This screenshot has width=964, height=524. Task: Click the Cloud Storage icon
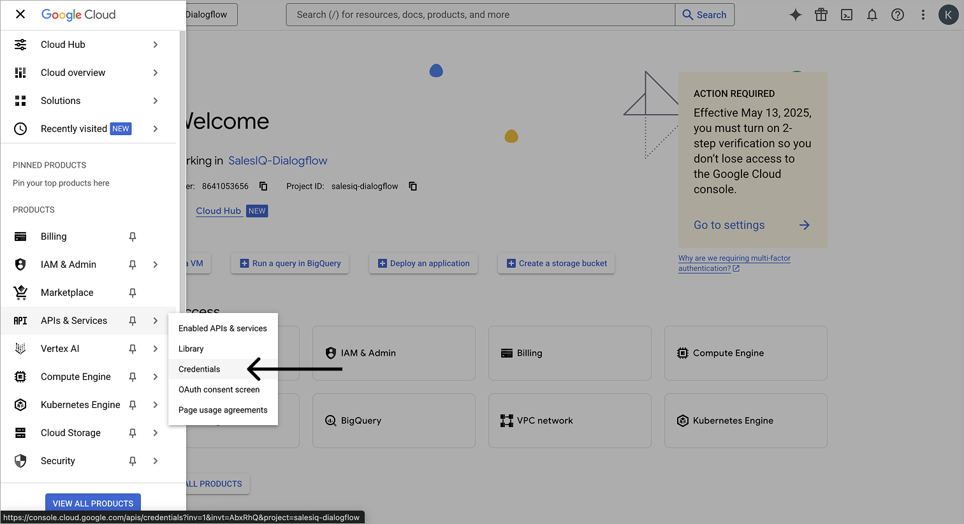click(20, 433)
